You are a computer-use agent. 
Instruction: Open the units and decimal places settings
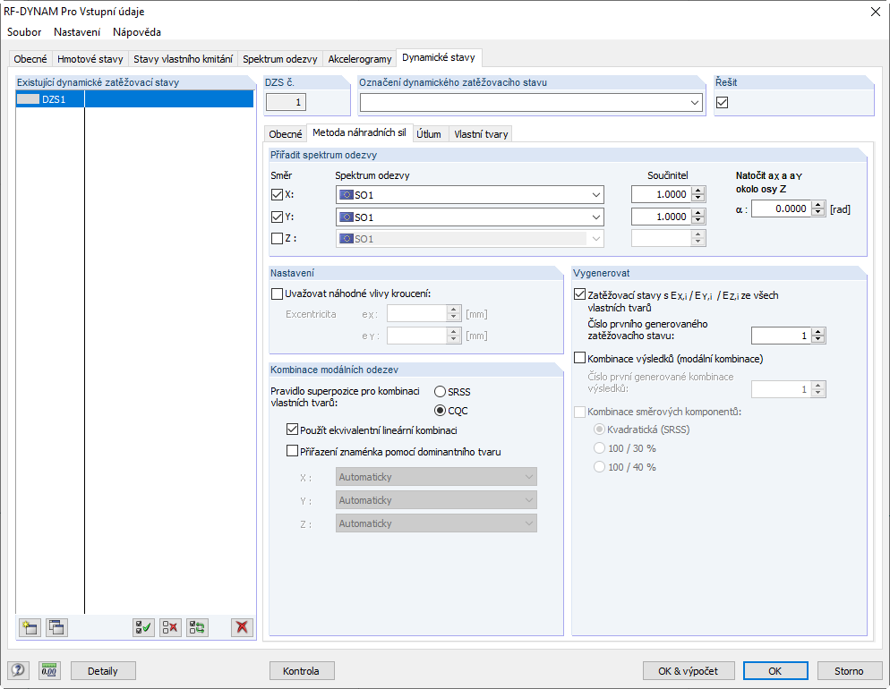(x=49, y=670)
